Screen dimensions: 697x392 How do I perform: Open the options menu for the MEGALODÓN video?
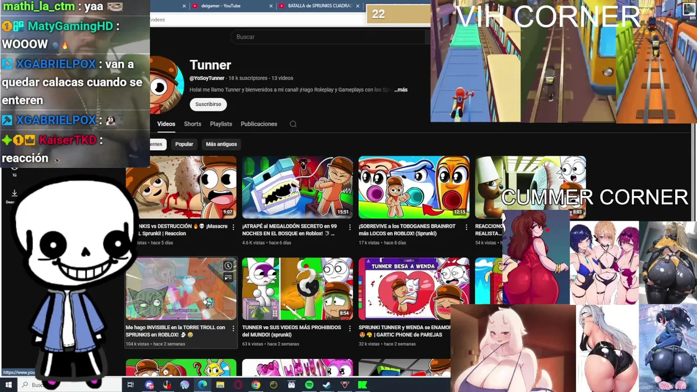350,227
